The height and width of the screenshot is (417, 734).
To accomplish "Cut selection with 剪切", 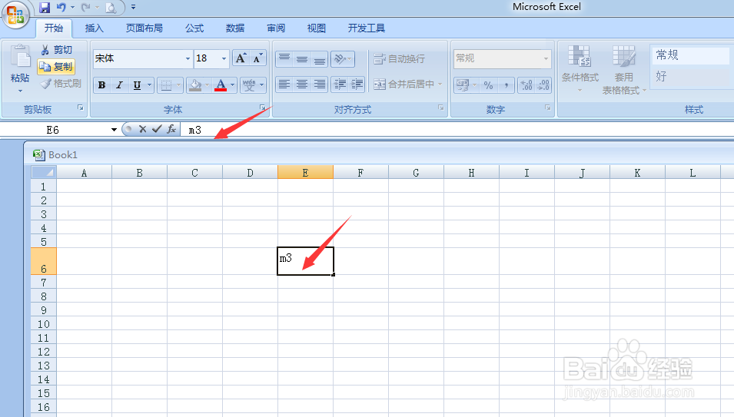I will [x=56, y=50].
